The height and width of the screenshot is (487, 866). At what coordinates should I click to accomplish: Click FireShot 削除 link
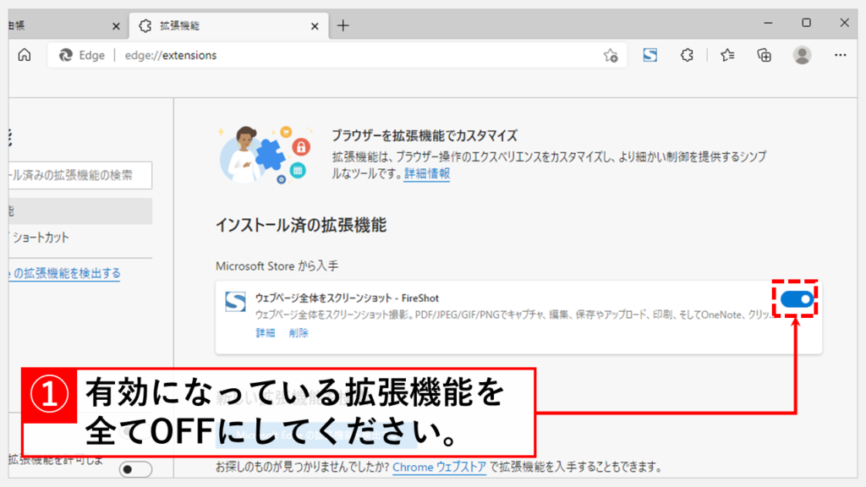tap(299, 333)
